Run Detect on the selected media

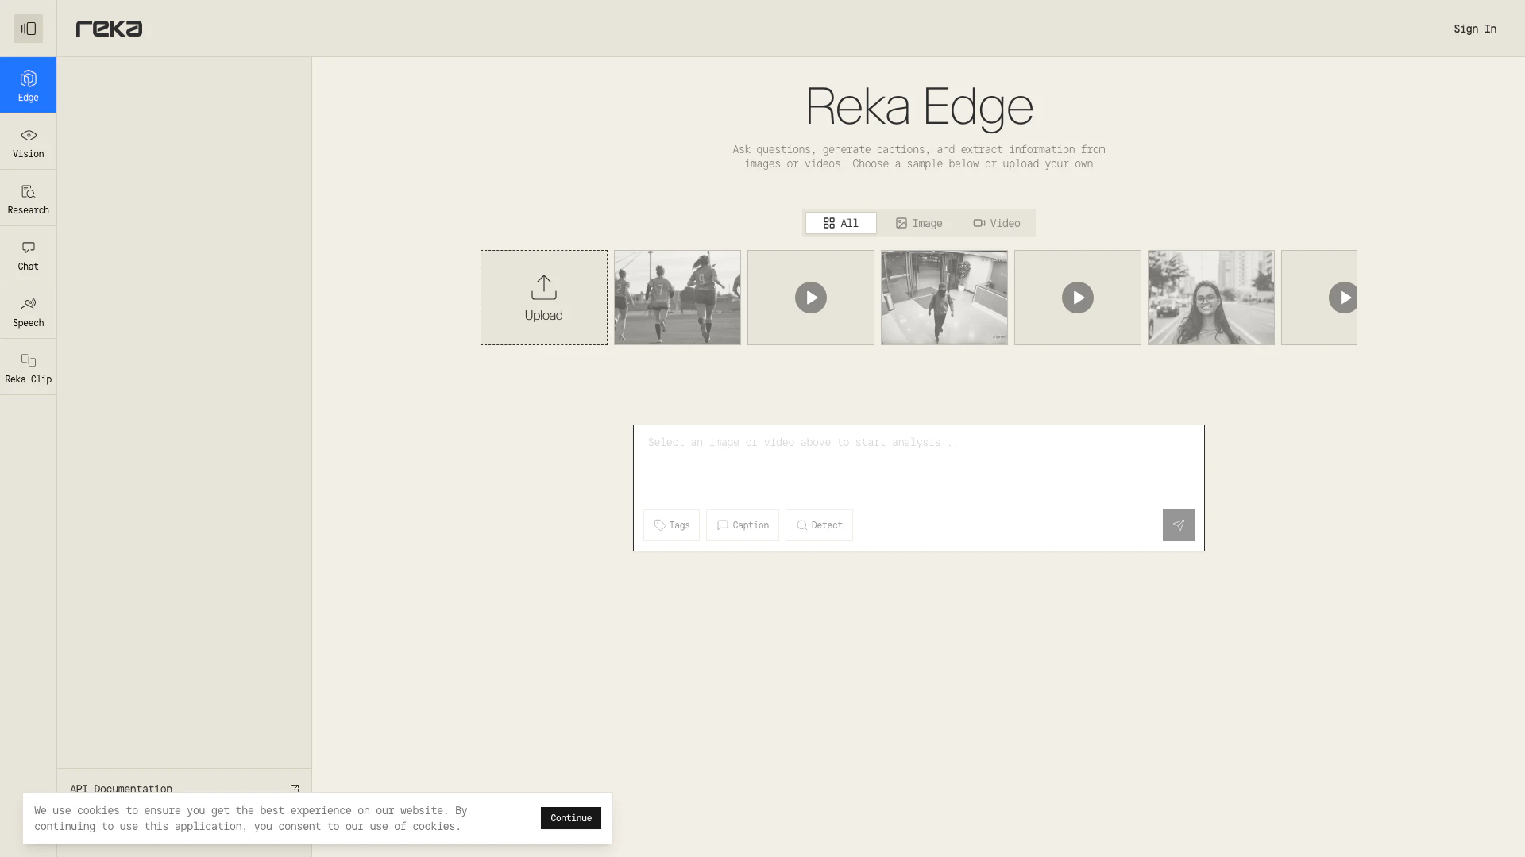coord(819,525)
